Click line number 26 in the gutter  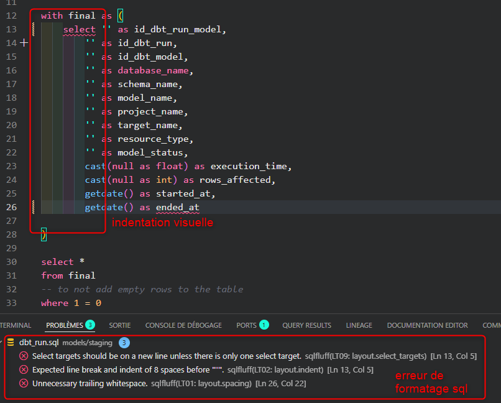(x=11, y=207)
